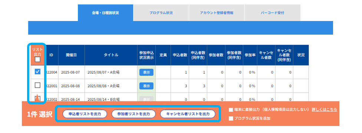Viewport: 362px width, 133px height.
Task: Enable プログラム状況を追加 checkbox
Action: coord(231,119)
